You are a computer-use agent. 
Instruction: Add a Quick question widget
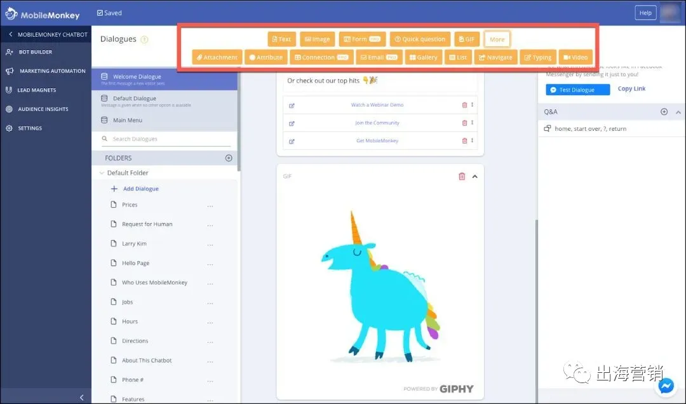click(420, 39)
